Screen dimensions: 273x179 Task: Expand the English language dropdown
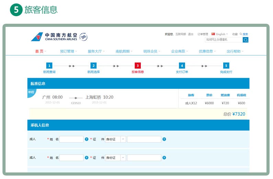pyautogui.click(x=220, y=34)
